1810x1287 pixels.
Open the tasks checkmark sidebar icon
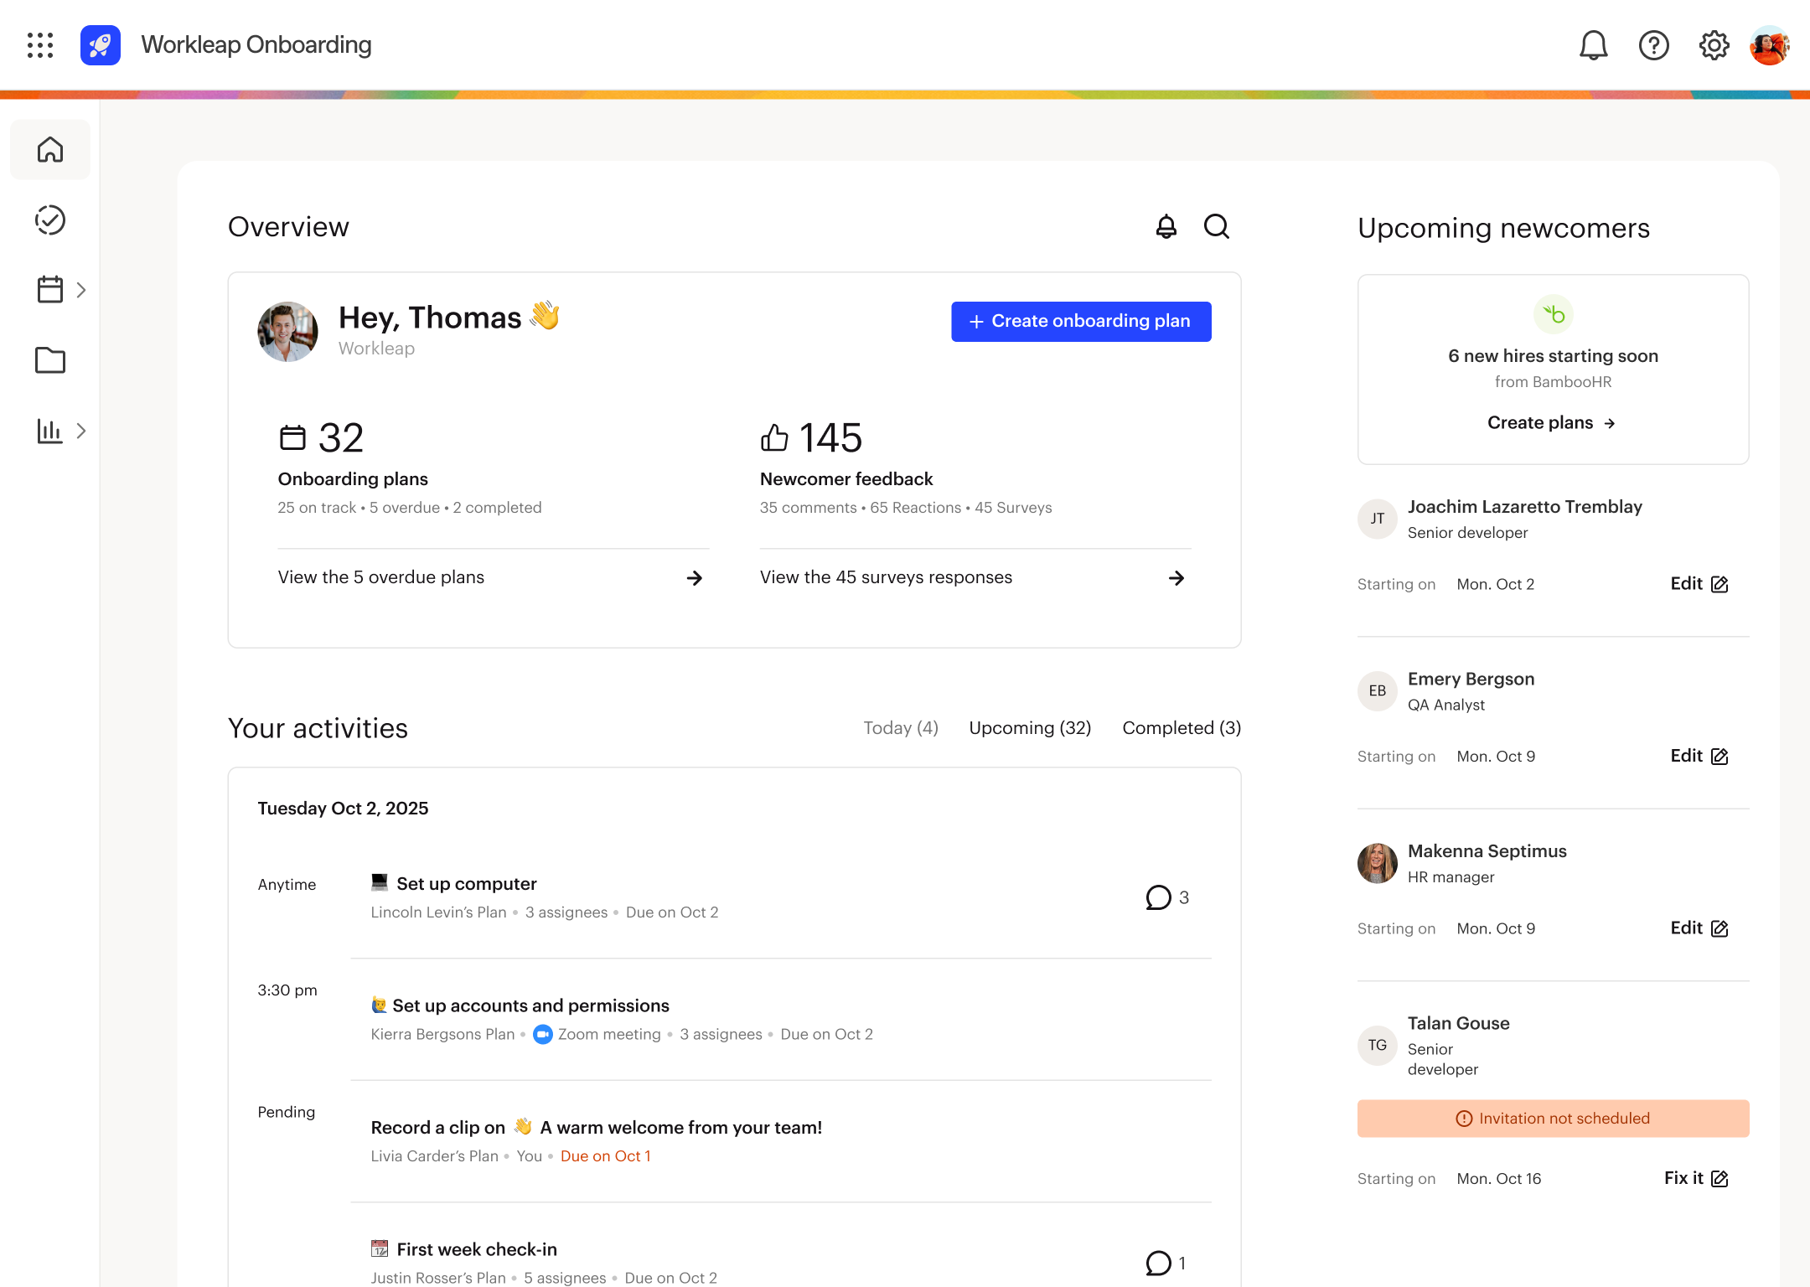[x=50, y=220]
